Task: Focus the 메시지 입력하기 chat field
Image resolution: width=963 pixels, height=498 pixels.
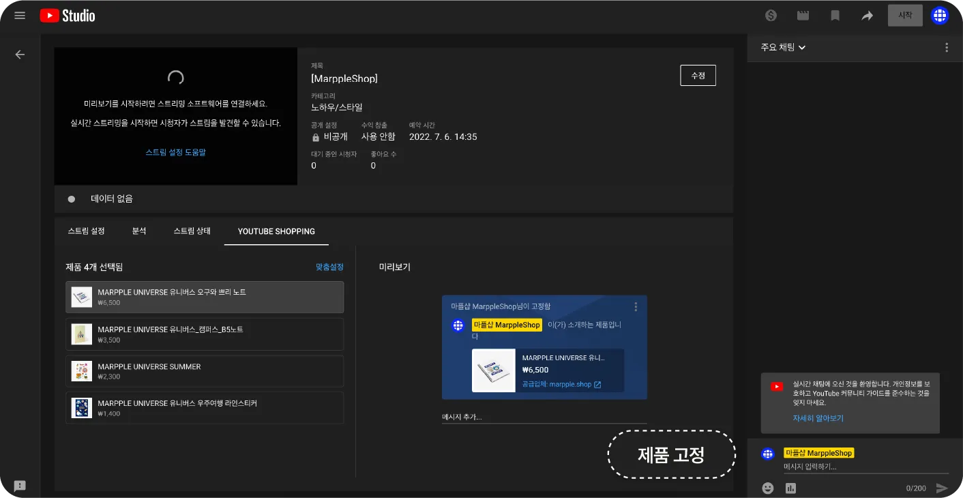Action: pyautogui.click(x=866, y=467)
